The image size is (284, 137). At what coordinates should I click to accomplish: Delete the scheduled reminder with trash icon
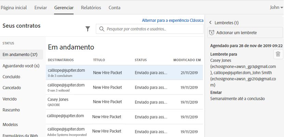(x=278, y=54)
